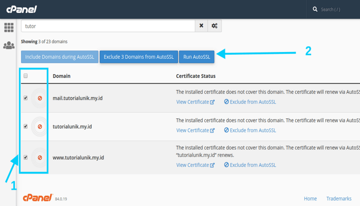This screenshot has height=206, width=360.
Task: View Certificate for mail.tutorialunik.my.id
Action: [195, 102]
